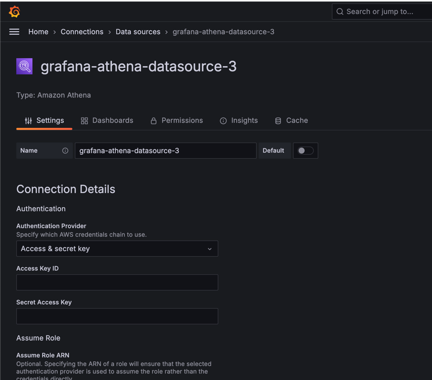Go to Home breadcrumb
The width and height of the screenshot is (432, 380).
(x=38, y=32)
